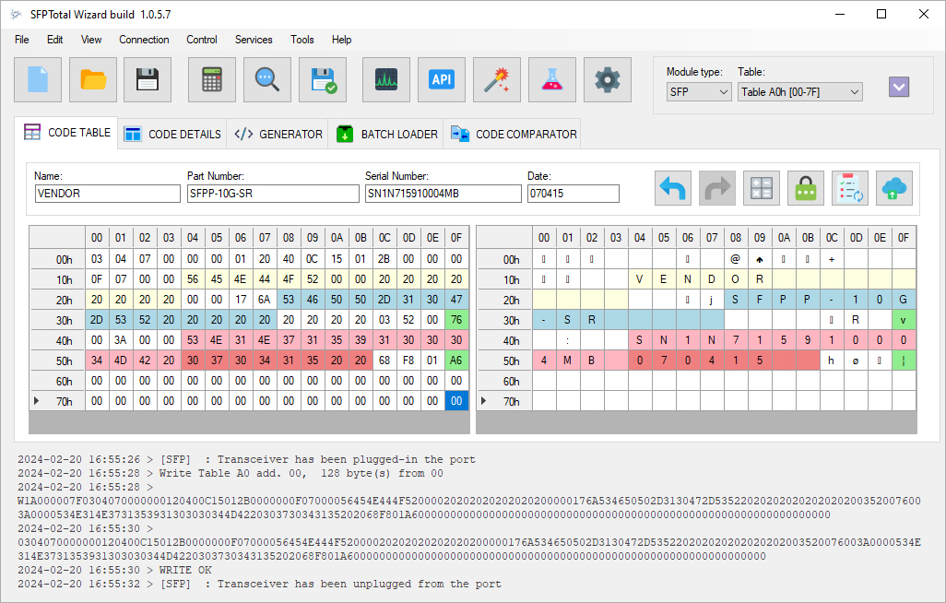This screenshot has height=603, width=946.
Task: Click the Part Number field SFPP-10G-SR
Action: click(273, 194)
